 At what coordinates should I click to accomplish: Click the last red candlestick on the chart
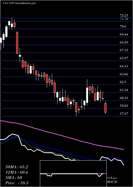105,108
